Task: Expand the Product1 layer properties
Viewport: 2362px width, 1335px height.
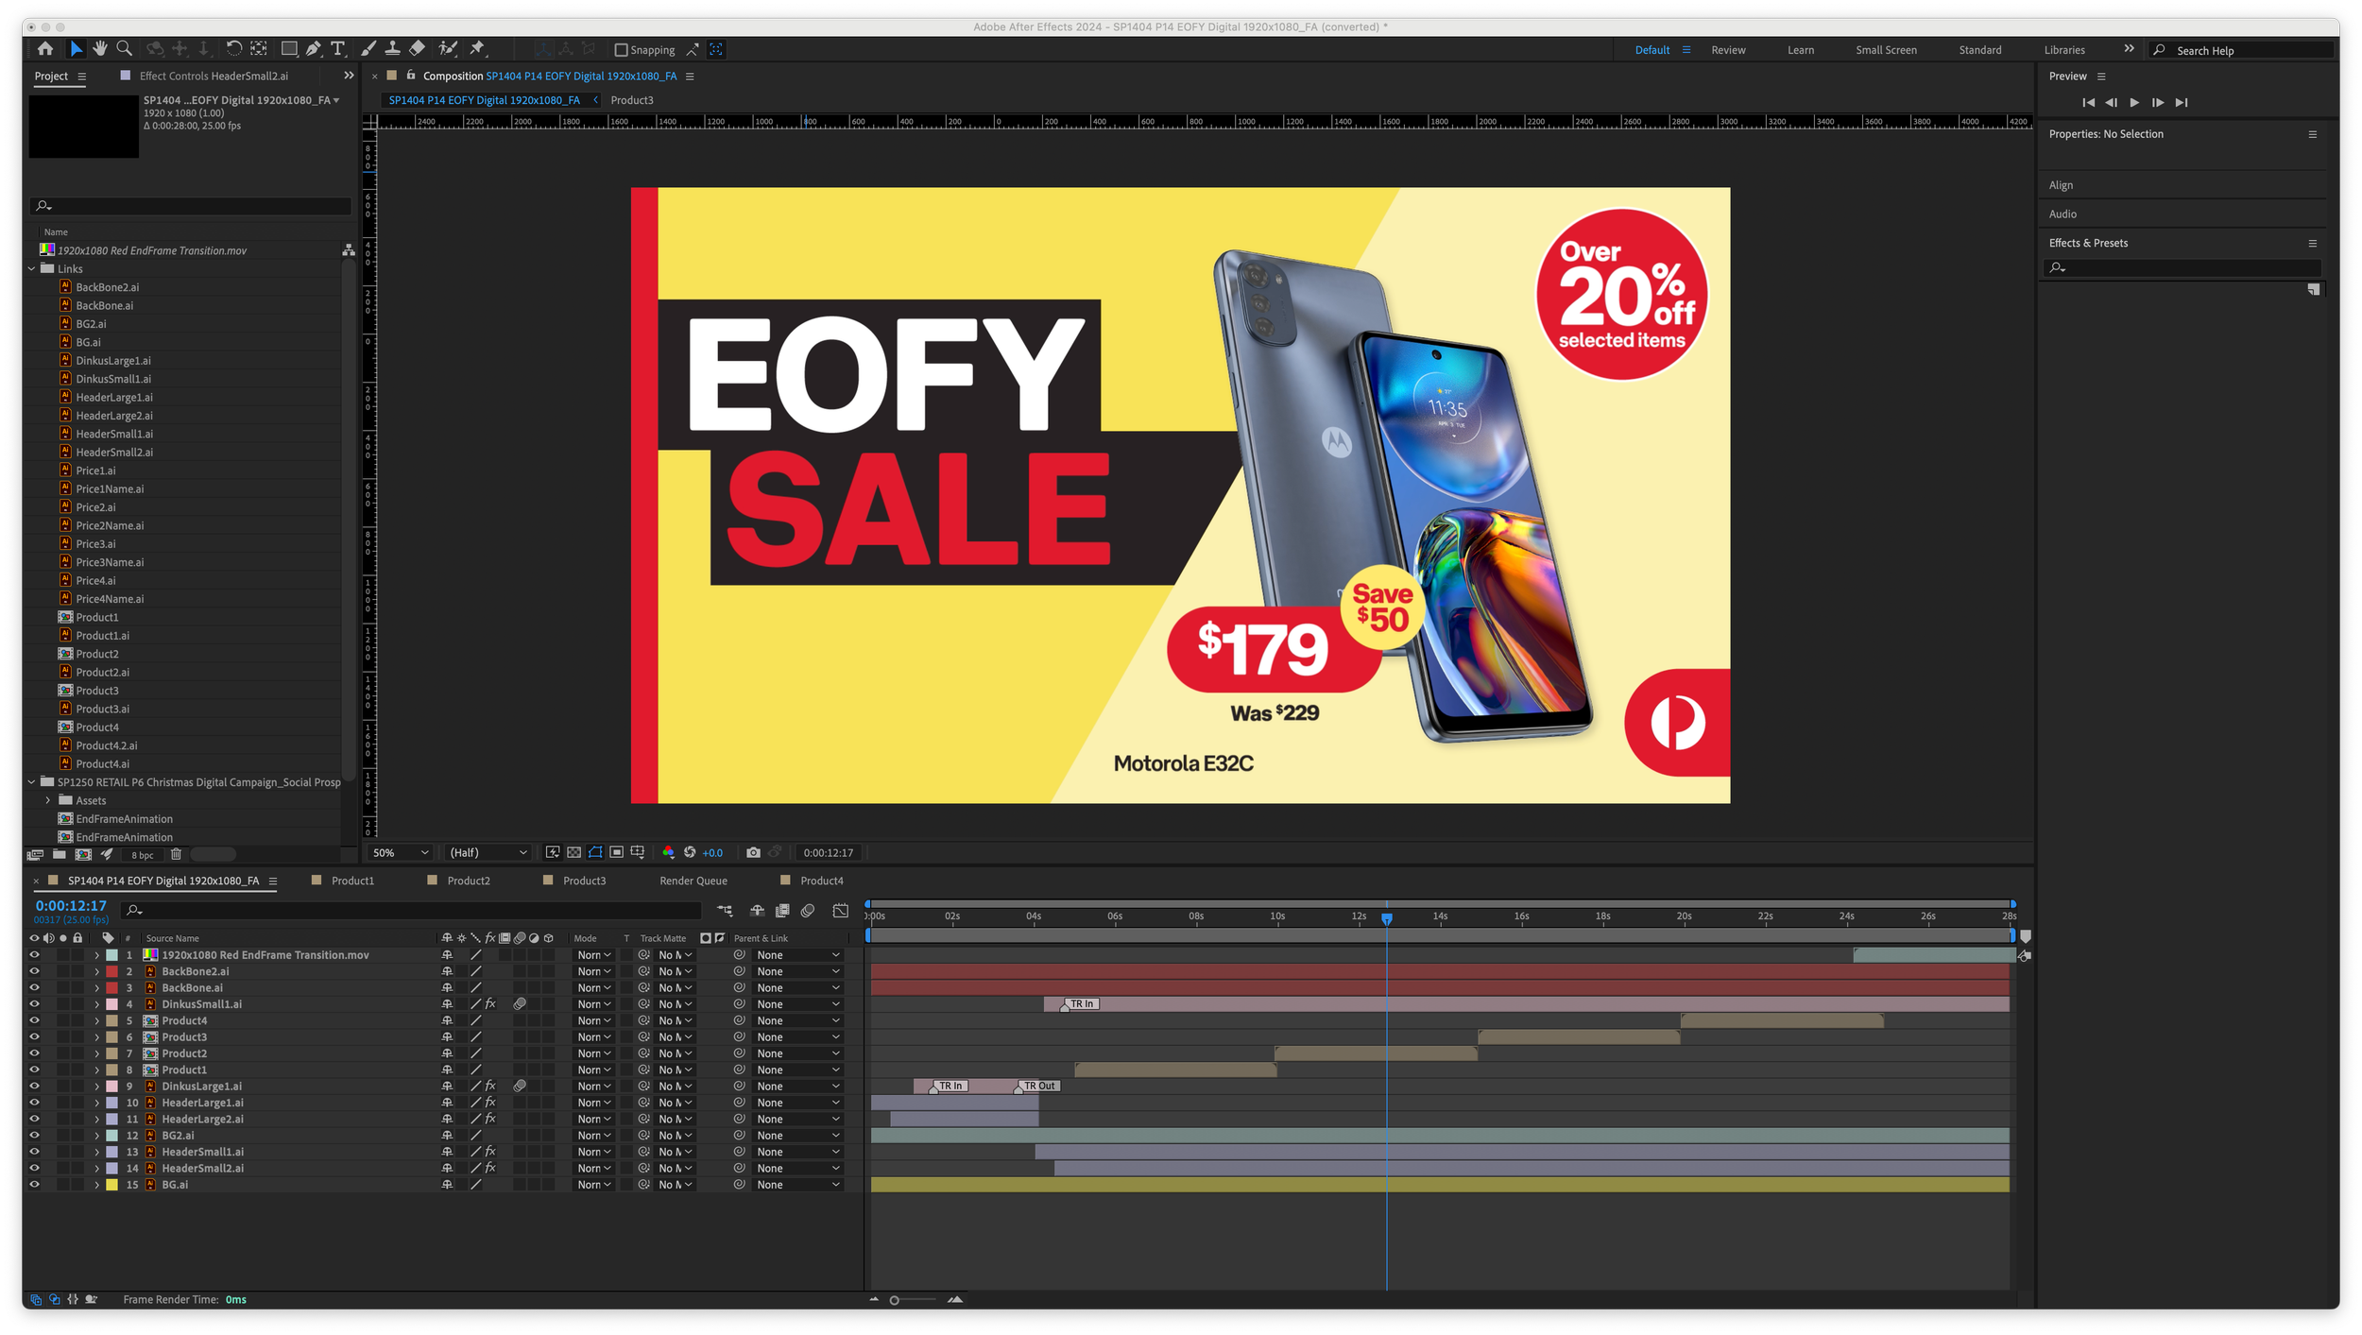Action: (96, 1070)
